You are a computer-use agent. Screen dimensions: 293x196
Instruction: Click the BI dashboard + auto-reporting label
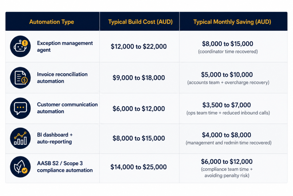pos(55,138)
